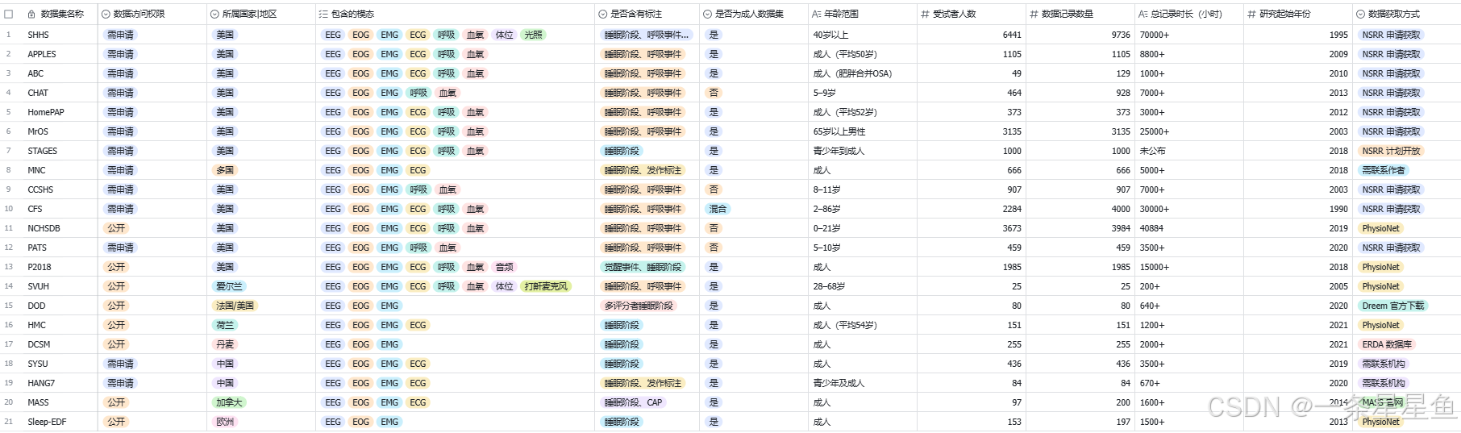Click the 否 tag in the CHAT row
1461x433 pixels.
[714, 93]
